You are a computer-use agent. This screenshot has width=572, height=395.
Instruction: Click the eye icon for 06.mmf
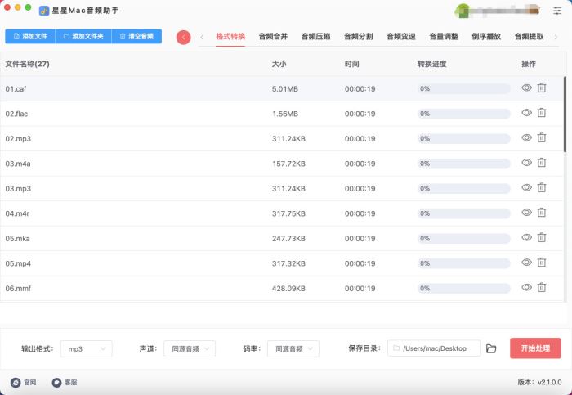526,287
